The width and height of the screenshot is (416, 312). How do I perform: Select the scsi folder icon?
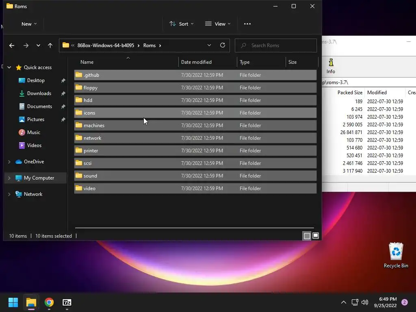click(x=78, y=163)
